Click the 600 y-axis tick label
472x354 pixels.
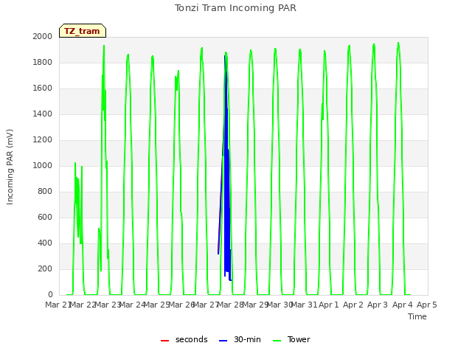tap(45, 217)
